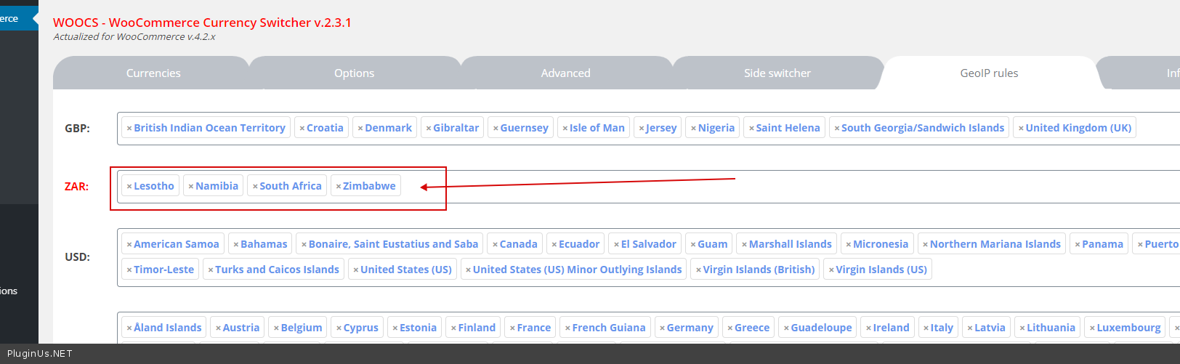Open the Options tab
The height and width of the screenshot is (364, 1180).
point(354,73)
